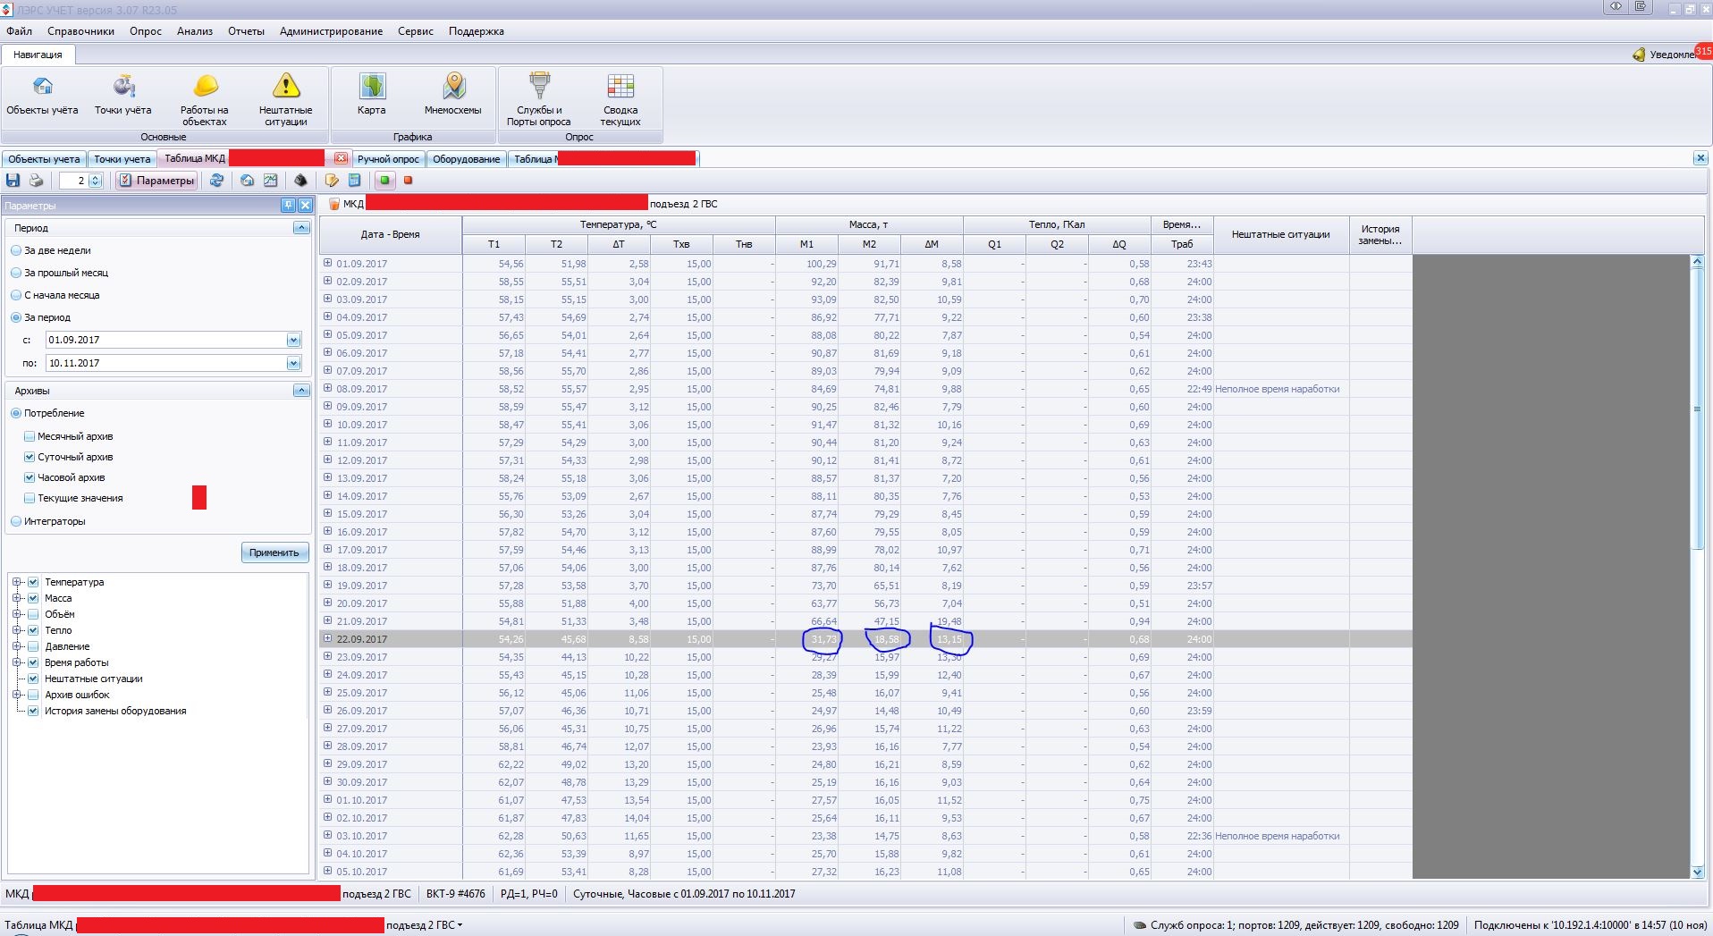Viewport: 1713px width, 936px height.
Task: Click the orange square stop icon
Action: point(409,181)
